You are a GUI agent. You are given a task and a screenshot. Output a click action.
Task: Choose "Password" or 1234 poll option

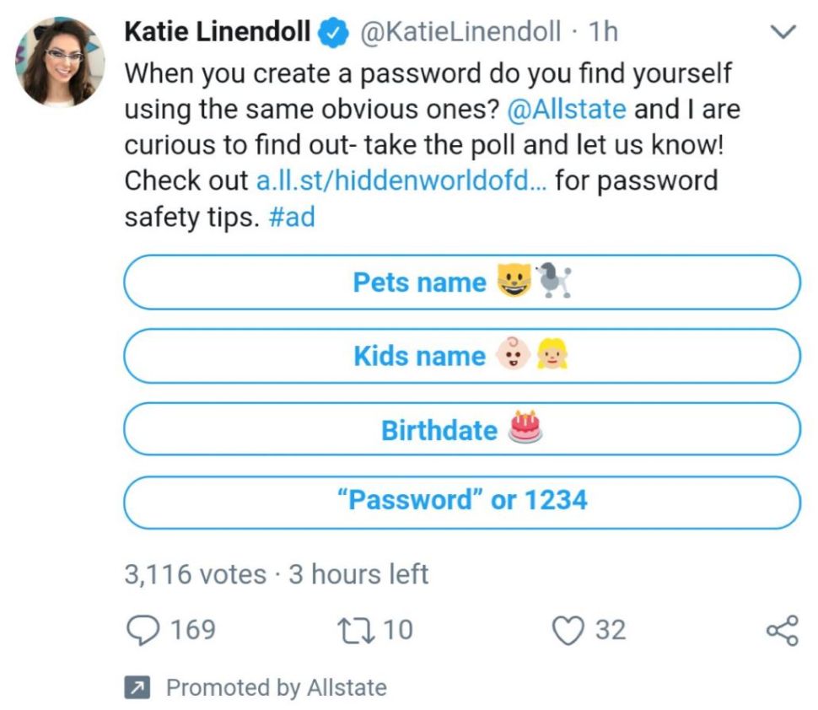pos(461,502)
